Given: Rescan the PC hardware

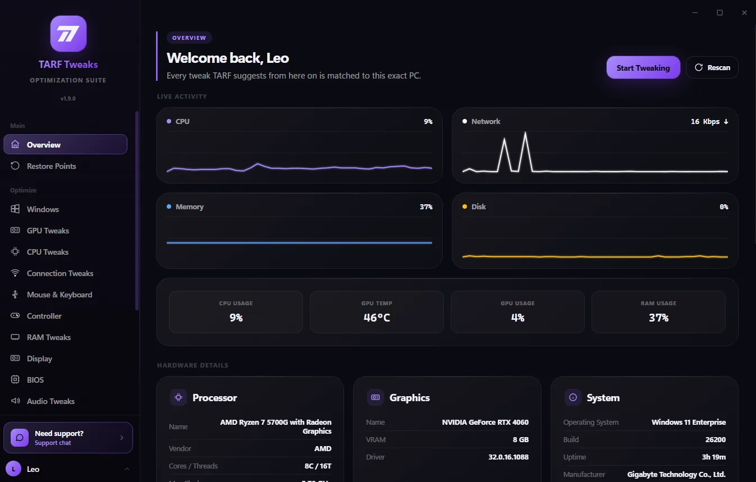Looking at the screenshot, I should [712, 67].
